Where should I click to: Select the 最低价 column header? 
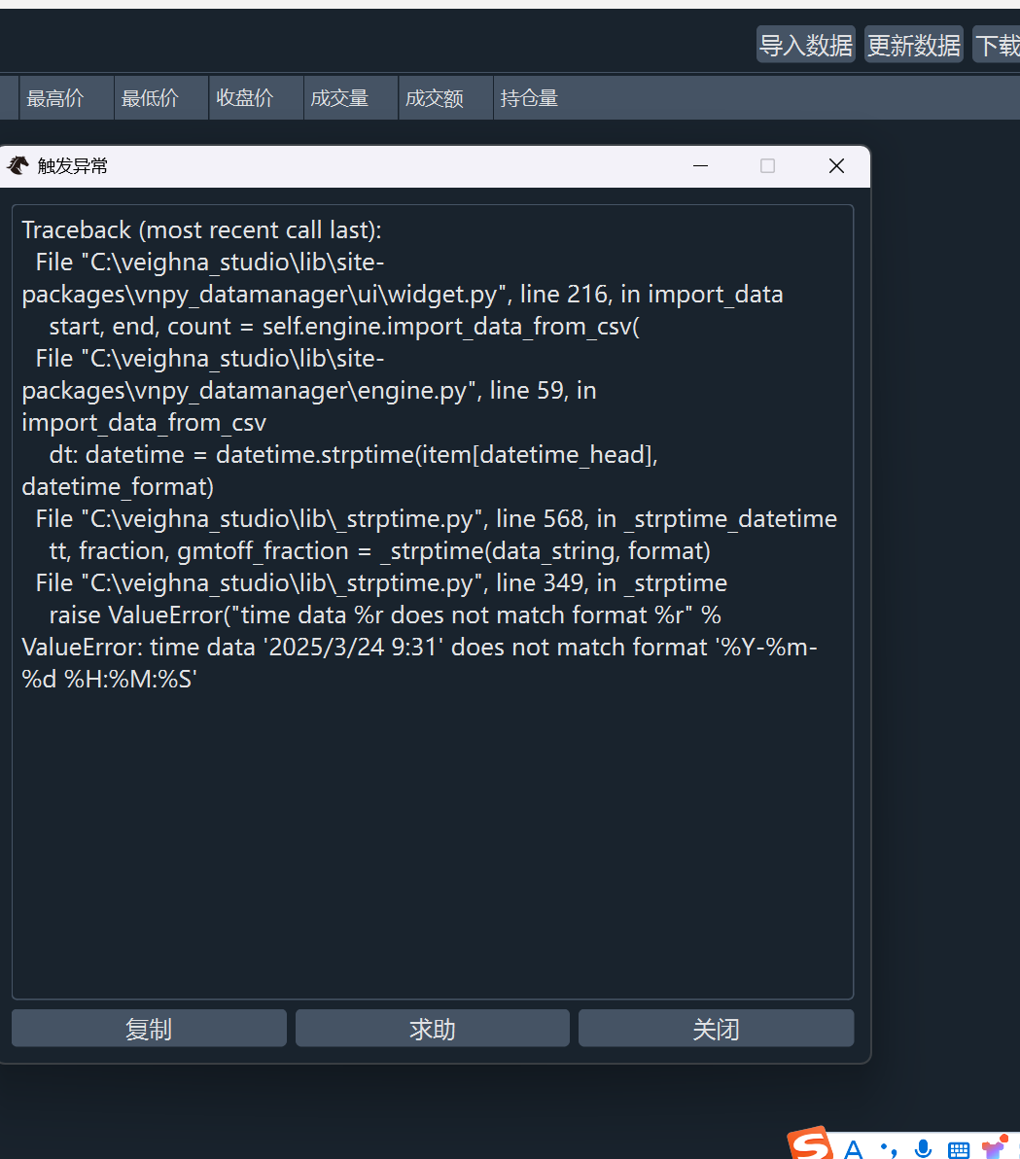[161, 97]
